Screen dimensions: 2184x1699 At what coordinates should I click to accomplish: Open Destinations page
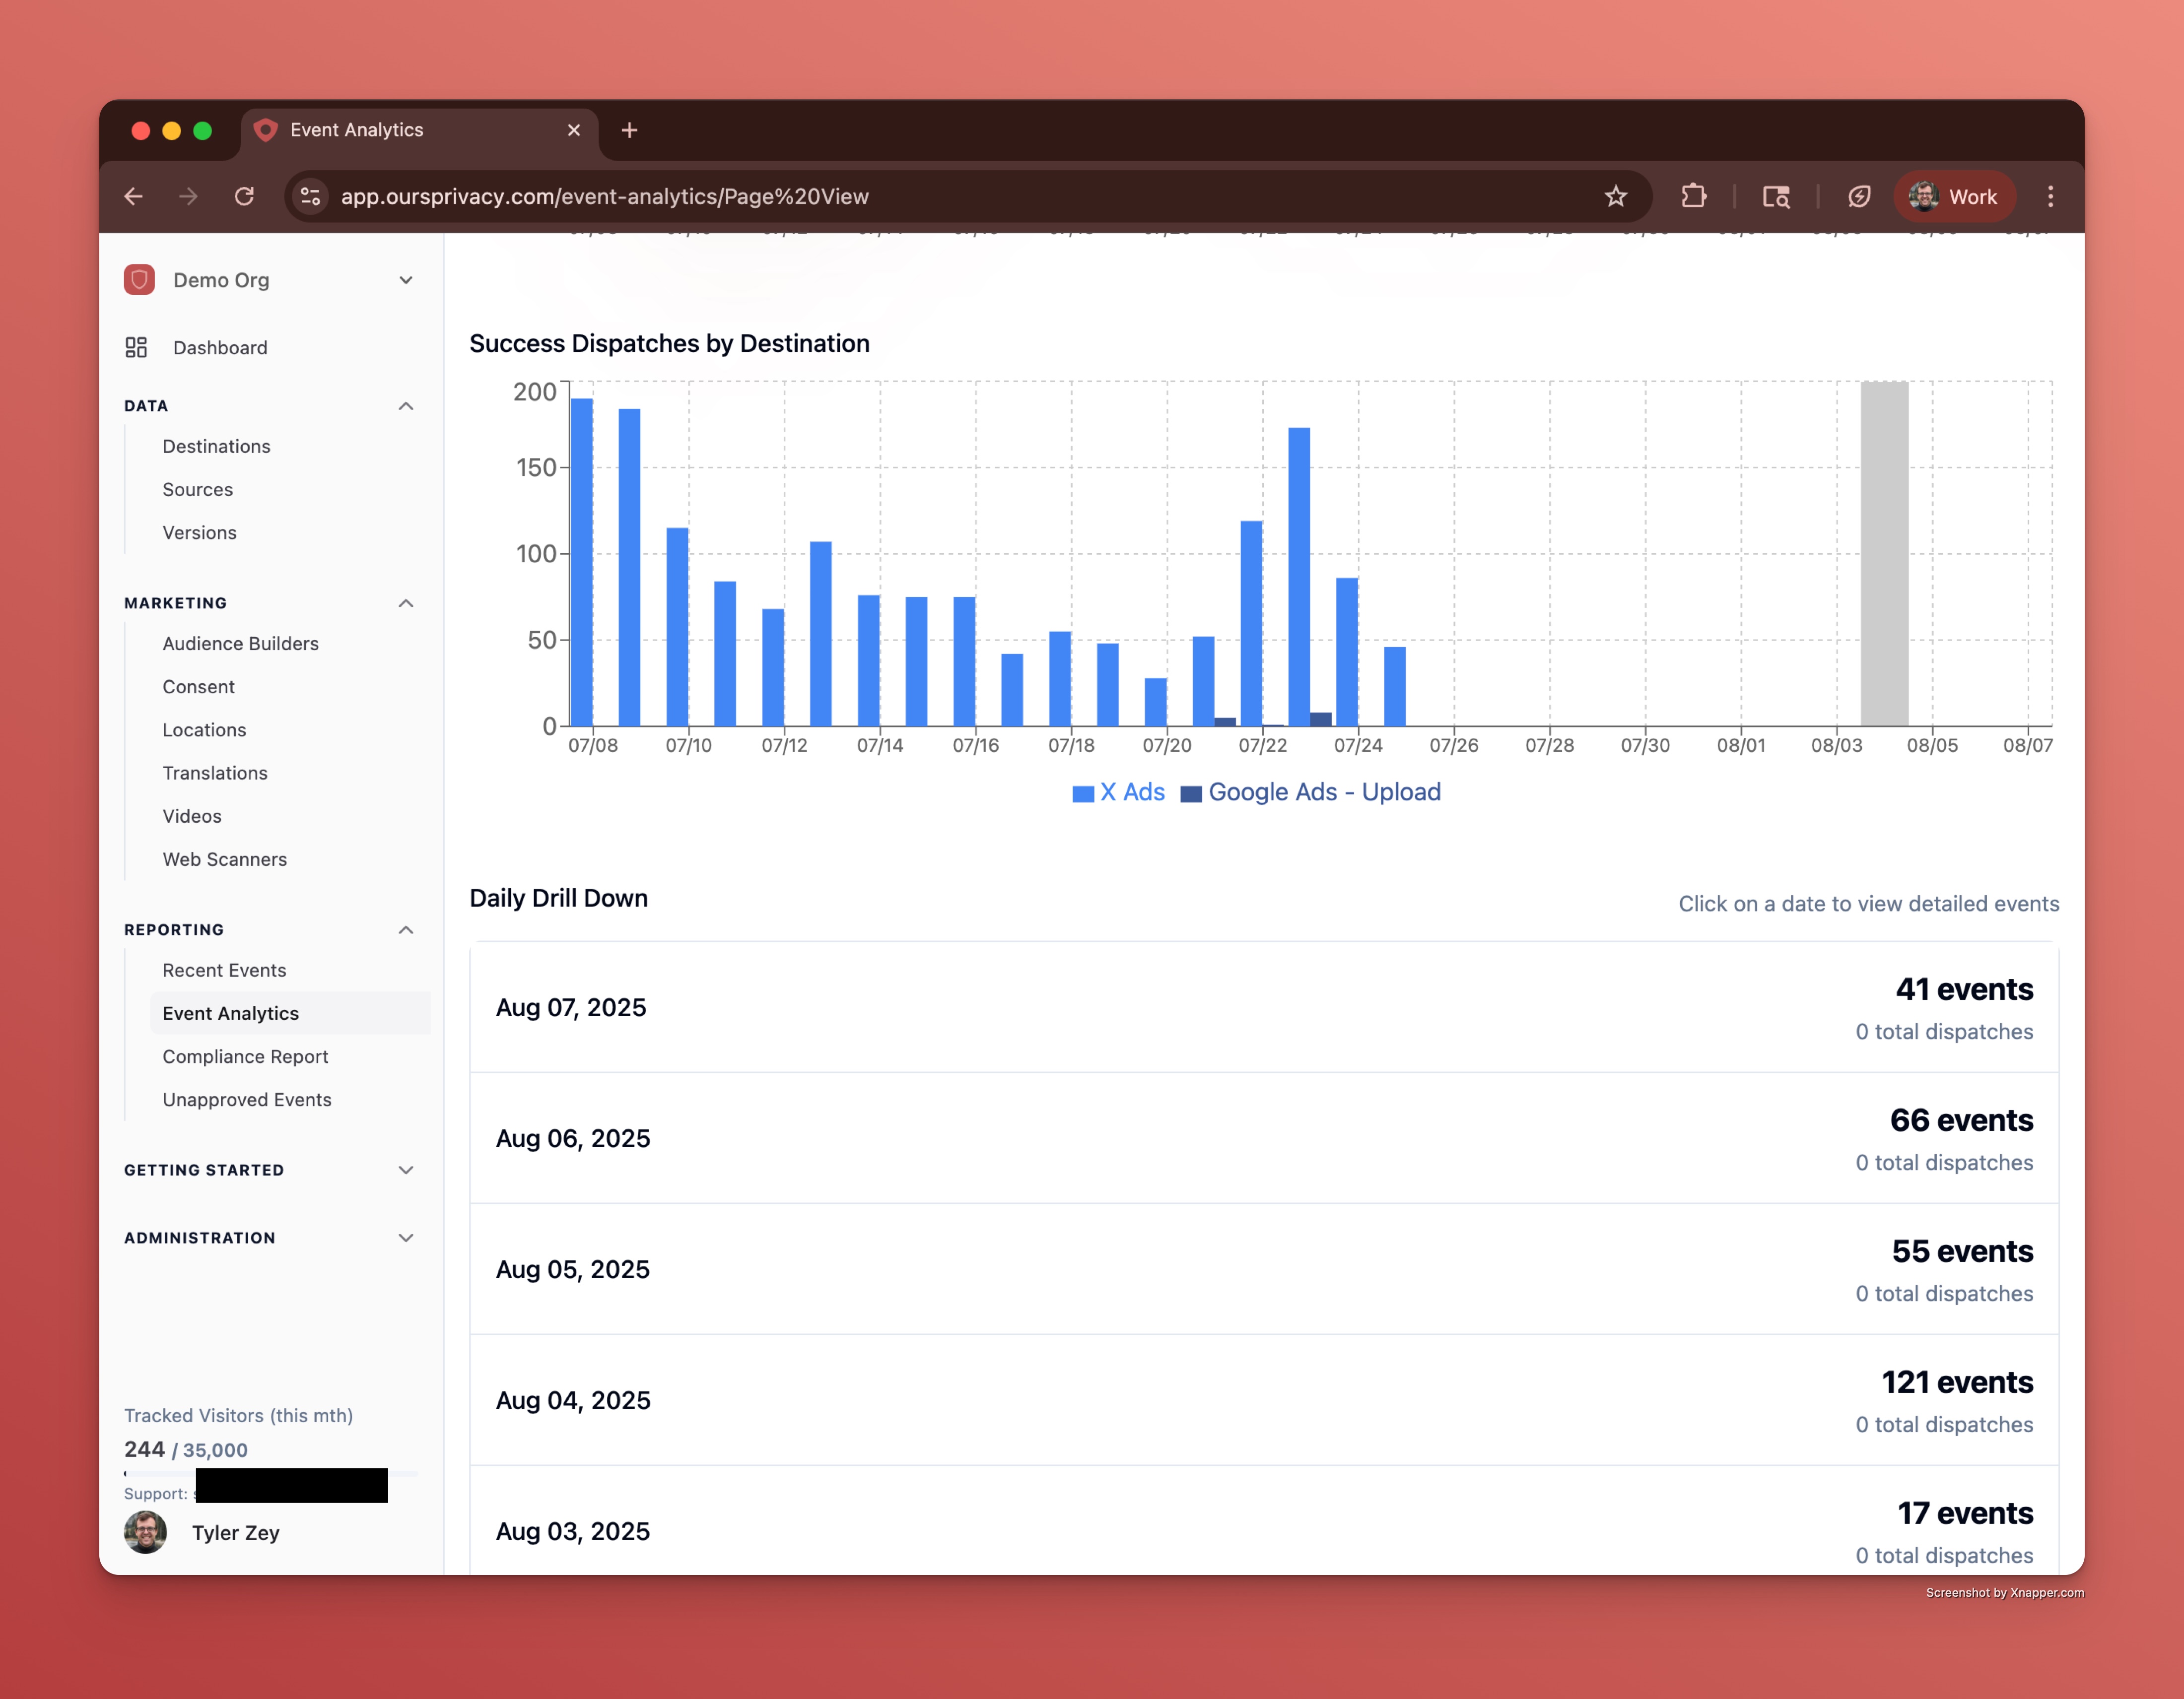[216, 446]
